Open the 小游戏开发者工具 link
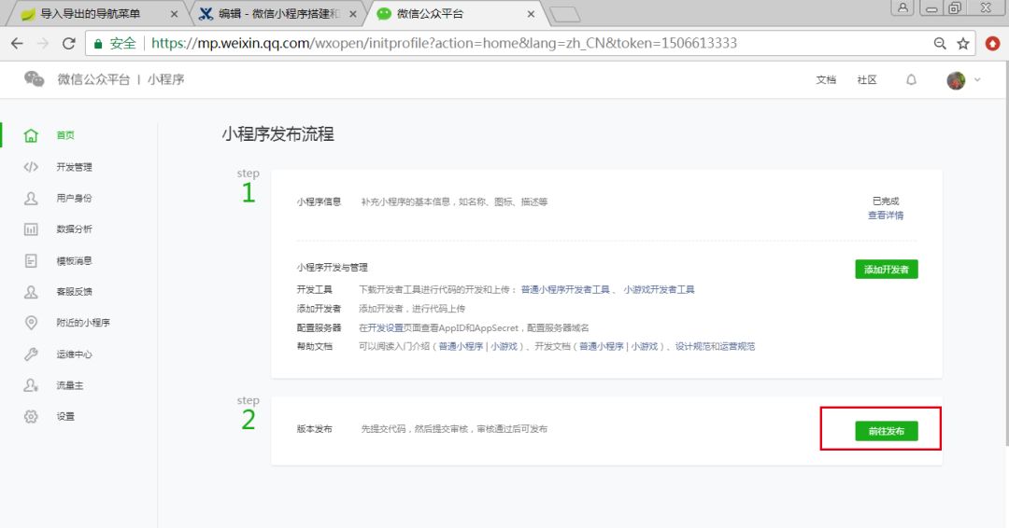This screenshot has height=528, width=1009. [x=659, y=290]
